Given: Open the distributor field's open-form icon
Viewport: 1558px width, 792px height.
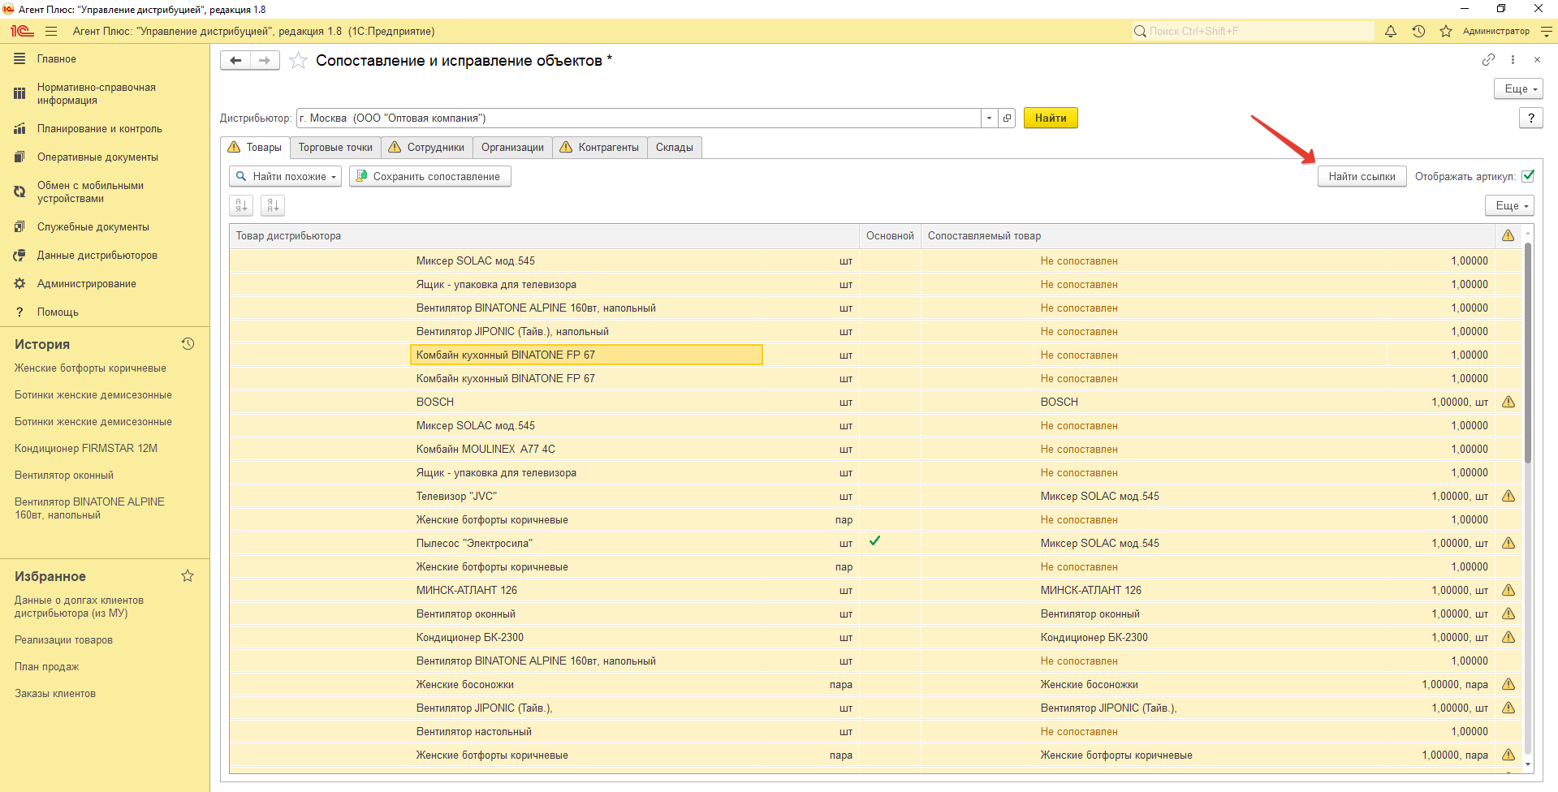Looking at the screenshot, I should (1007, 118).
